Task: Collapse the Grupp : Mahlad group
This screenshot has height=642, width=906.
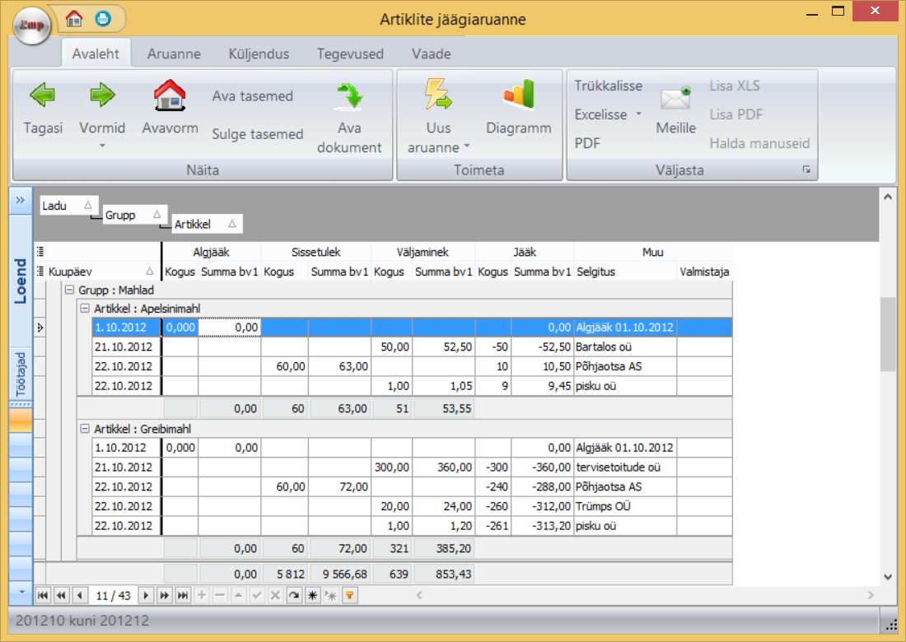Action: click(x=69, y=290)
